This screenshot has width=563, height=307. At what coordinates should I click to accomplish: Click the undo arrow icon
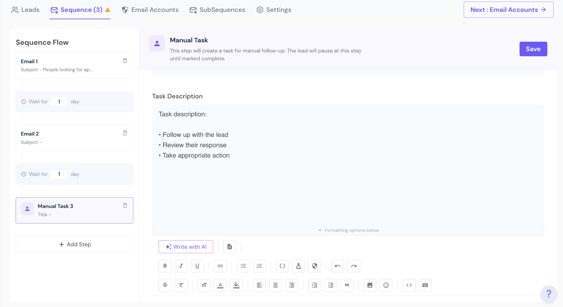[338, 266]
